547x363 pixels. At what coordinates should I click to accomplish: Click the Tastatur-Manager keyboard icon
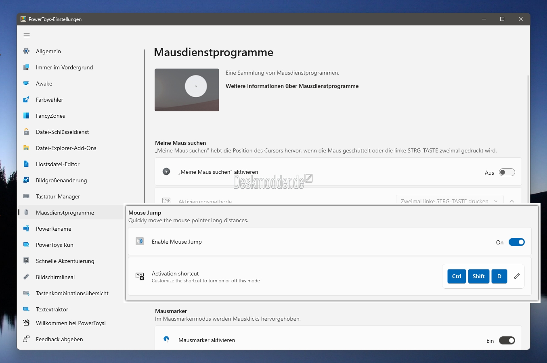click(x=26, y=196)
